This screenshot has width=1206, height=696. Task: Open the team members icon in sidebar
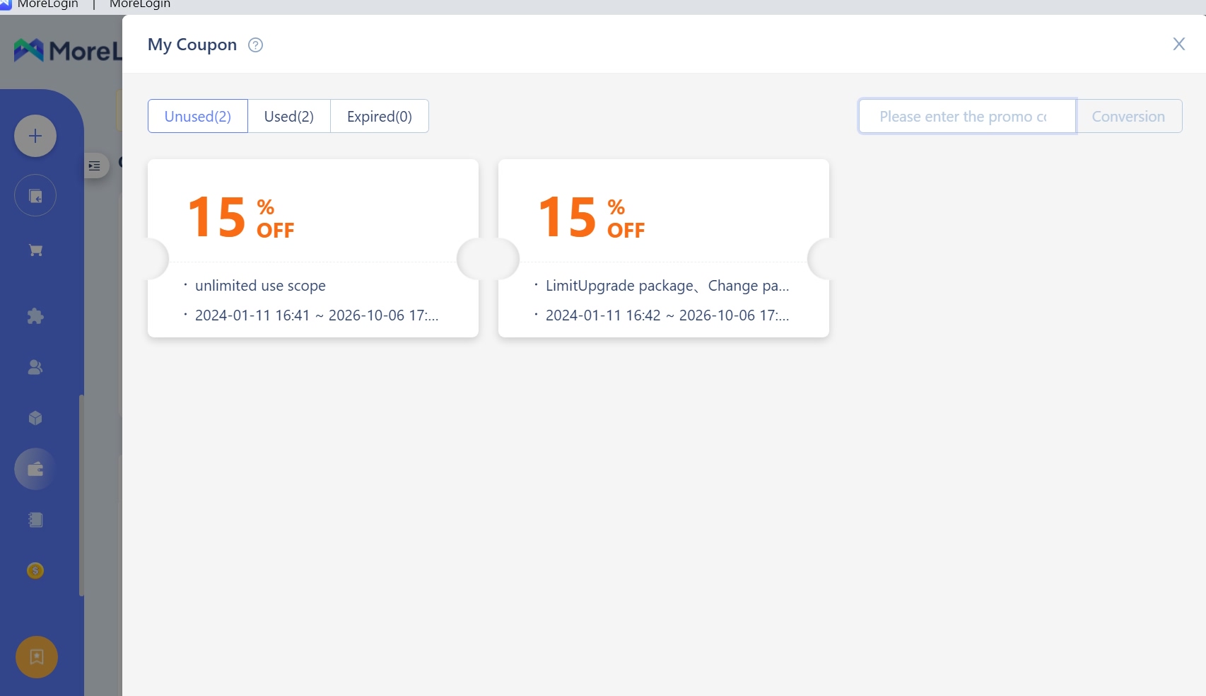tap(35, 367)
